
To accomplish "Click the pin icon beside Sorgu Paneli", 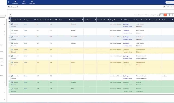I will click(x=165, y=7).
